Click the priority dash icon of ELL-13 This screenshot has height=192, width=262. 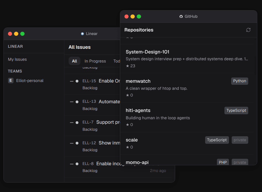72,102
